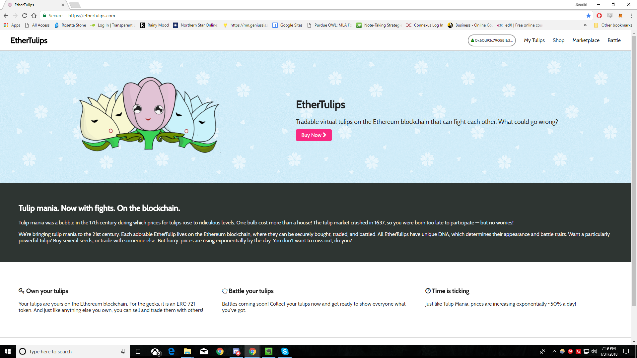Go to browser home page icon
637x358 pixels.
(34, 16)
